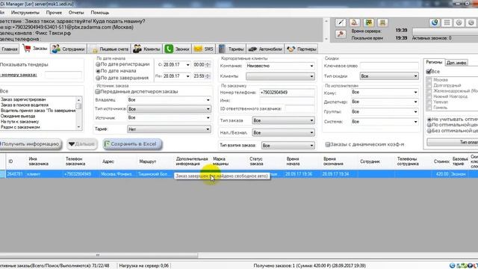Screen dimensions: 478x269
Task: Open the Лицевые счета tab
Action: (110, 49)
